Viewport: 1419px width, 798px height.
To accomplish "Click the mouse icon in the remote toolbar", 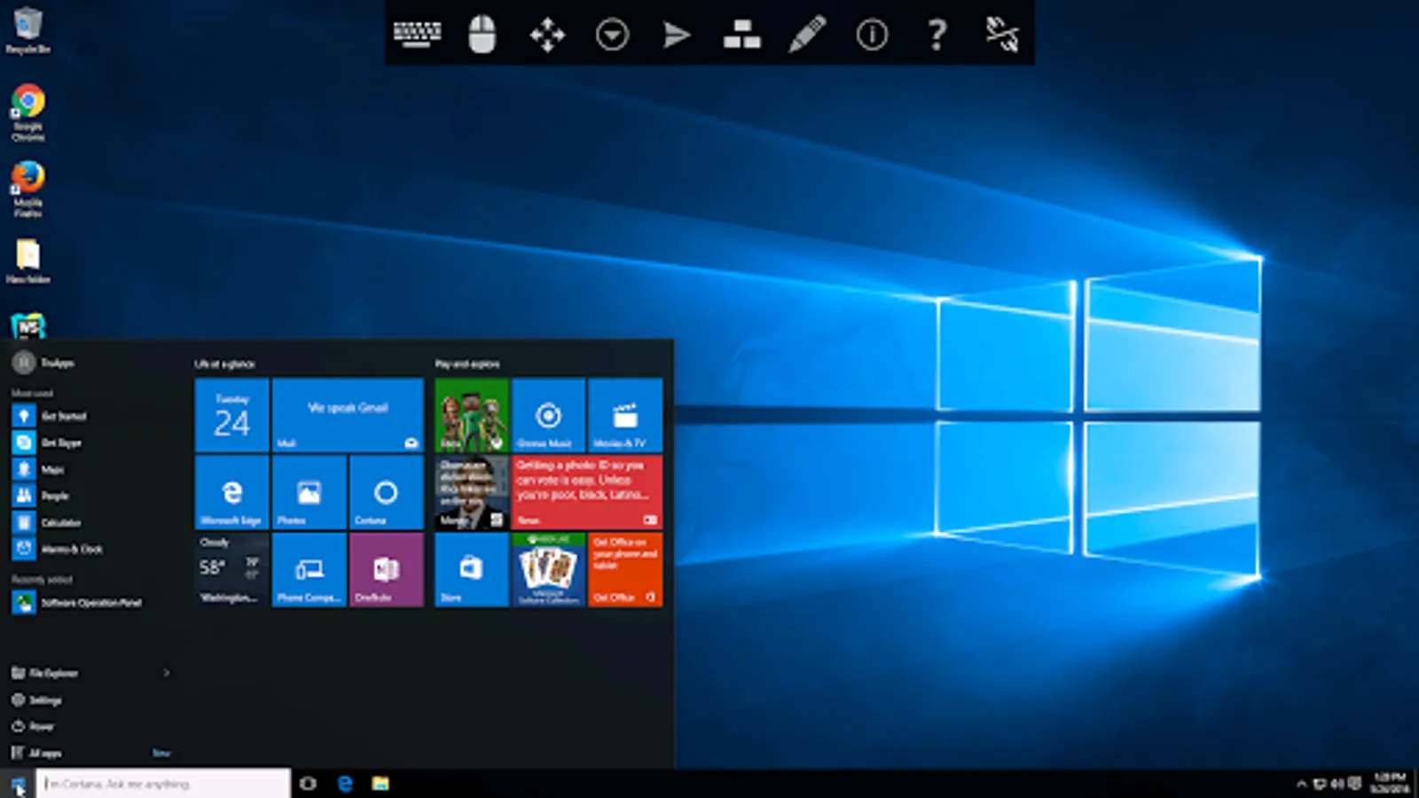I will click(x=482, y=35).
